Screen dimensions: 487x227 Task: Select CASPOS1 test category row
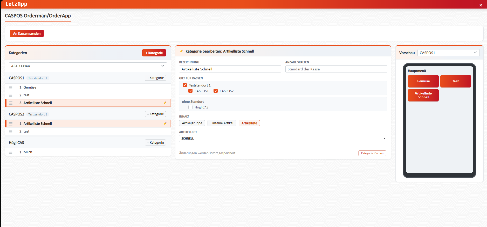pyautogui.click(x=88, y=95)
